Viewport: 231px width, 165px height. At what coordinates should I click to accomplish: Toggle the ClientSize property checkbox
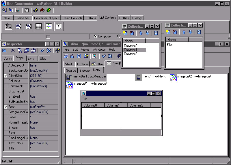(5, 76)
